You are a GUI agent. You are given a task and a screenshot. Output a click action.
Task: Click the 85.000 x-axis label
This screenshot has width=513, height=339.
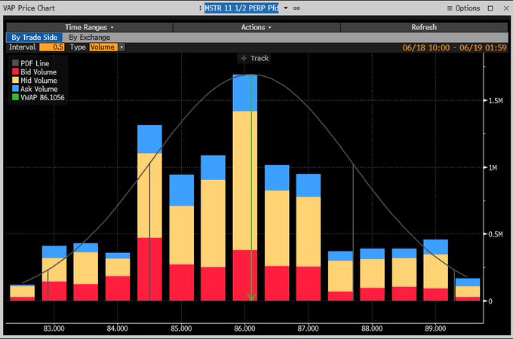coord(181,328)
